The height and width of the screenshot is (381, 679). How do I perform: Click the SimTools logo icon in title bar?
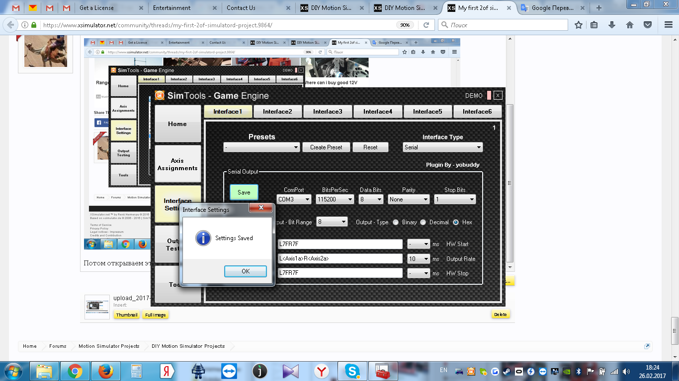pos(160,96)
